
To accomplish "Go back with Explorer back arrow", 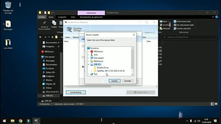I will (40, 37).
